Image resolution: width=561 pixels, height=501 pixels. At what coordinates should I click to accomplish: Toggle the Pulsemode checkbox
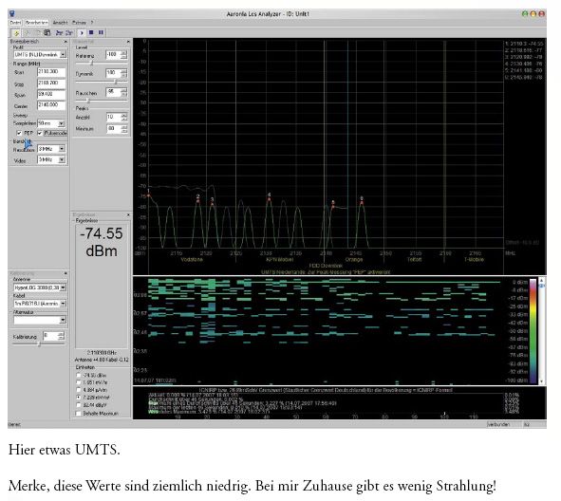tap(40, 133)
